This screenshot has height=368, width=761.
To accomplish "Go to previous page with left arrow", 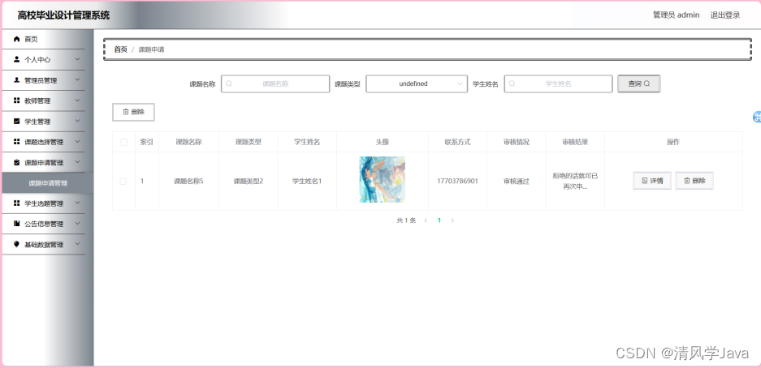I will (426, 220).
